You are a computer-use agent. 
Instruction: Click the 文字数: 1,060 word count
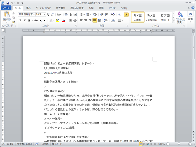pos(24,144)
